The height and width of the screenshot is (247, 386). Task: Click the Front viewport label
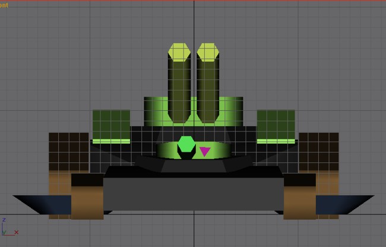pos(4,5)
